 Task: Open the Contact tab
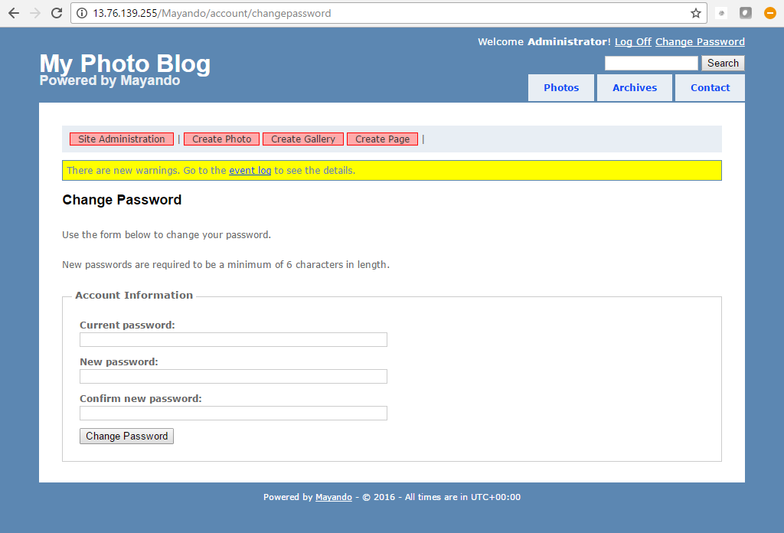[710, 88]
